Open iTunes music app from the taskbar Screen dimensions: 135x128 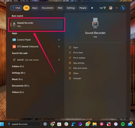(x=116, y=124)
